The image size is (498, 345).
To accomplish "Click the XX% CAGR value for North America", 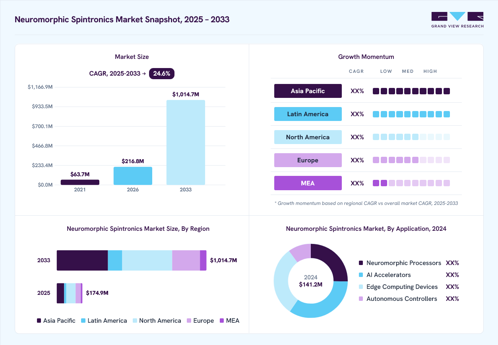I will [x=357, y=137].
